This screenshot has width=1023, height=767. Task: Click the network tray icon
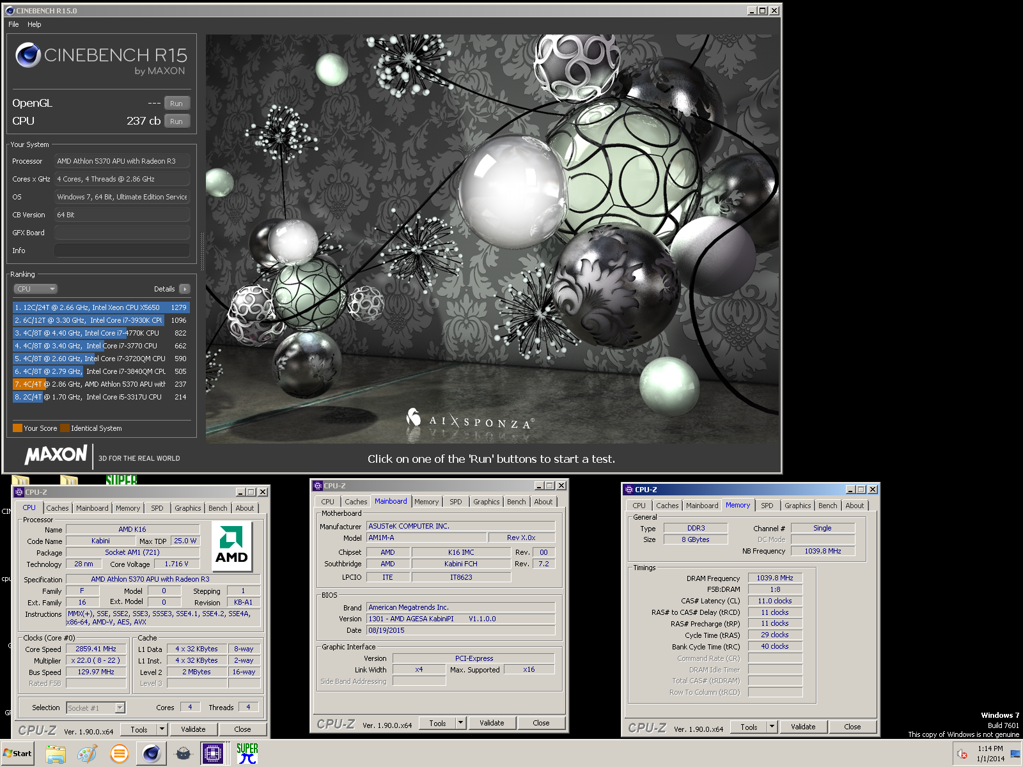pos(1015,754)
